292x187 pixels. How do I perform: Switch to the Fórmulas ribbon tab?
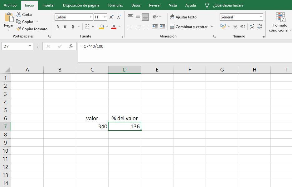tap(115, 5)
